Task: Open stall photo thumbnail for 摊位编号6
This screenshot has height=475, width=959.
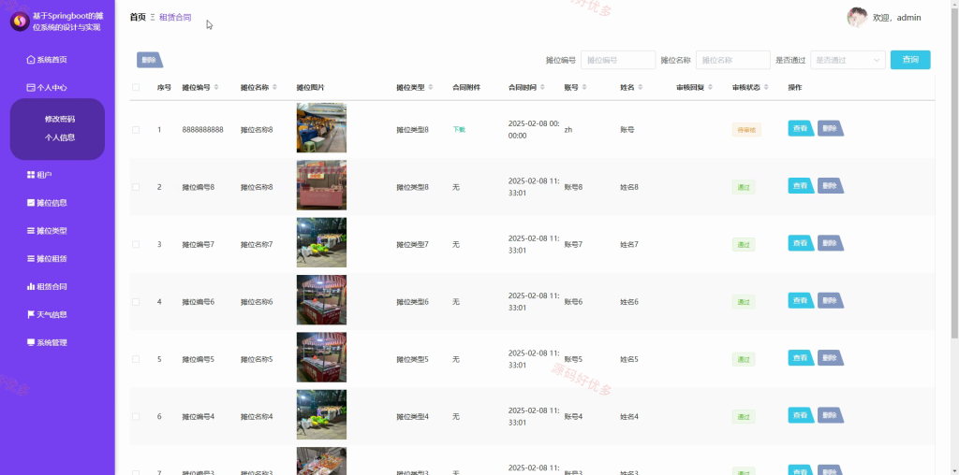Action: pyautogui.click(x=322, y=300)
